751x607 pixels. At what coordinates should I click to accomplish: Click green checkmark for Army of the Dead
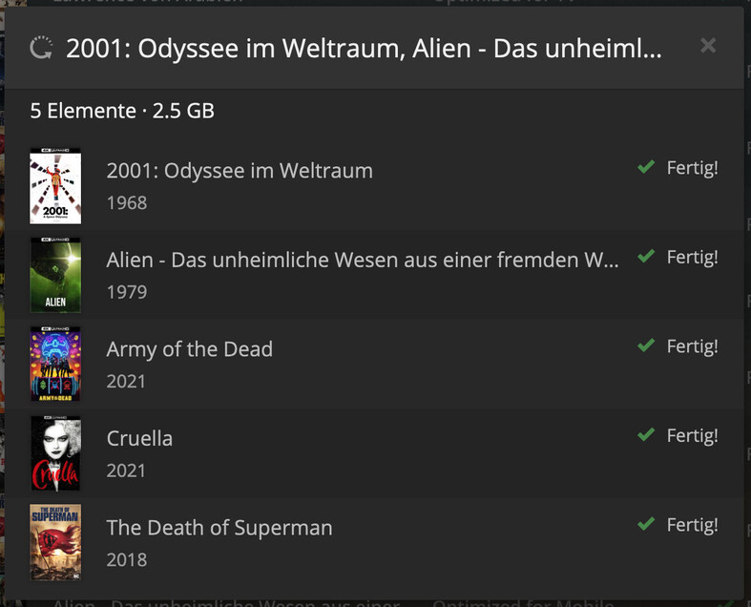point(646,345)
